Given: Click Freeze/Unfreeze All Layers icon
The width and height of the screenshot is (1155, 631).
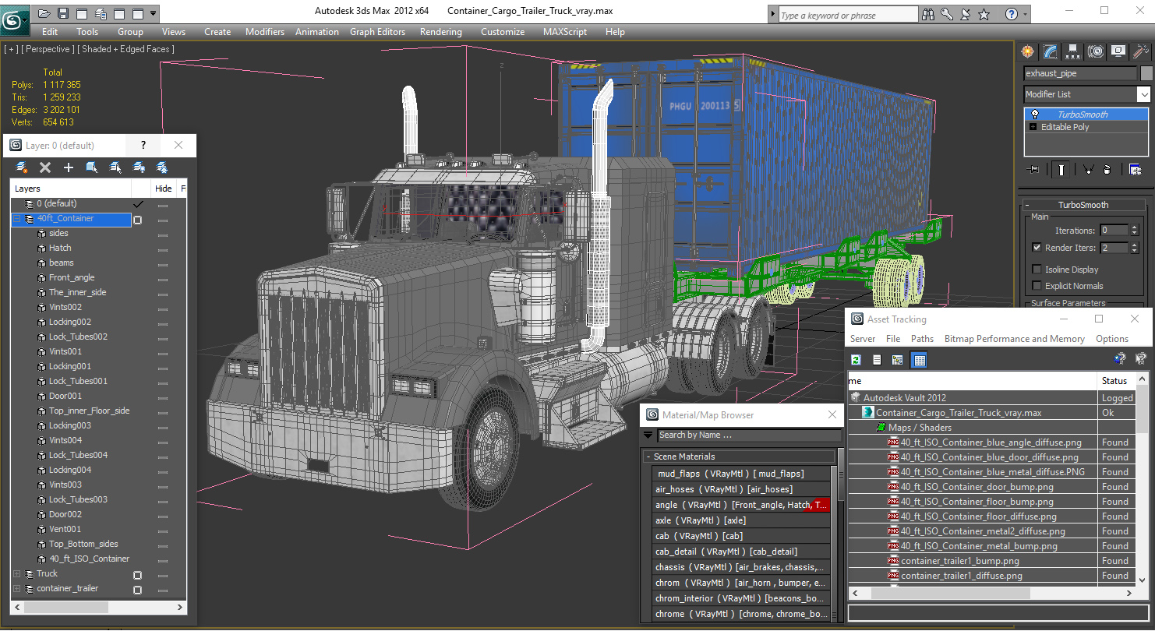Looking at the screenshot, I should [x=162, y=167].
